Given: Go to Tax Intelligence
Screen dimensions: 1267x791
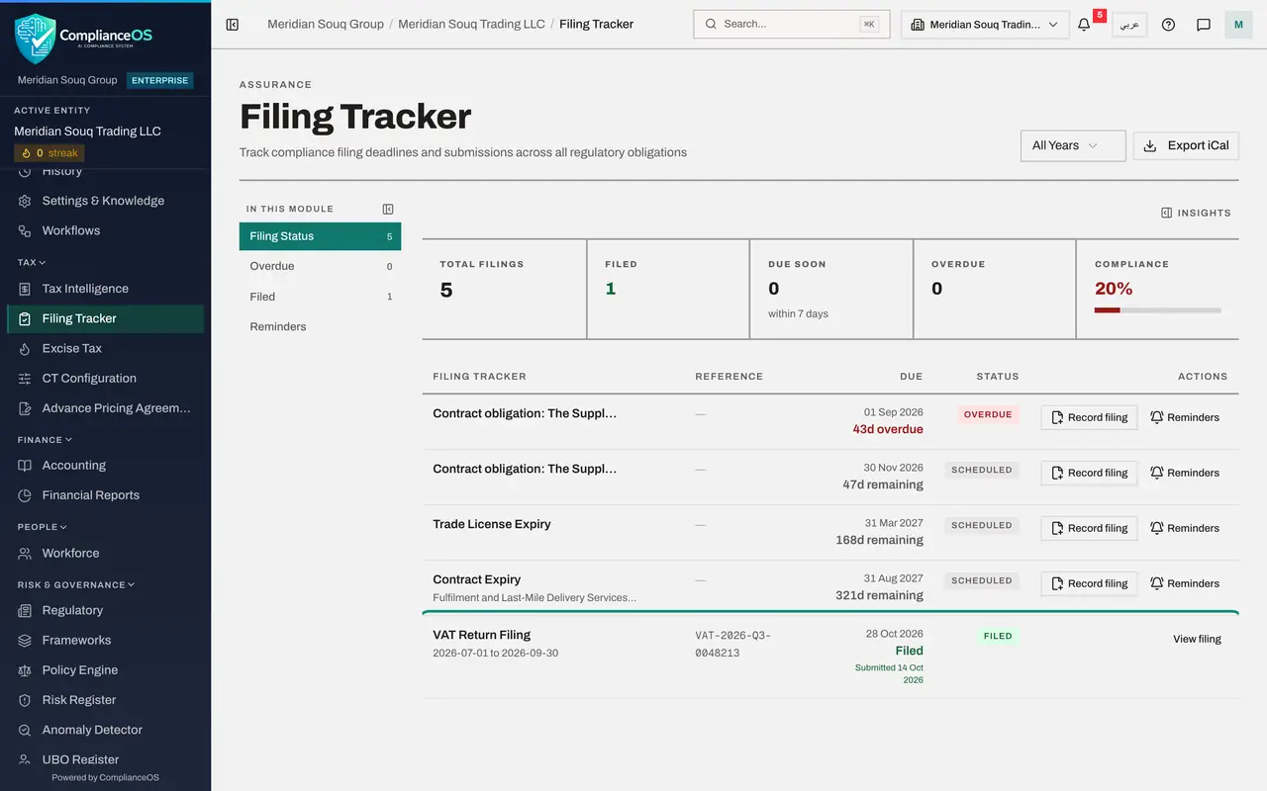Looking at the screenshot, I should (x=105, y=289).
